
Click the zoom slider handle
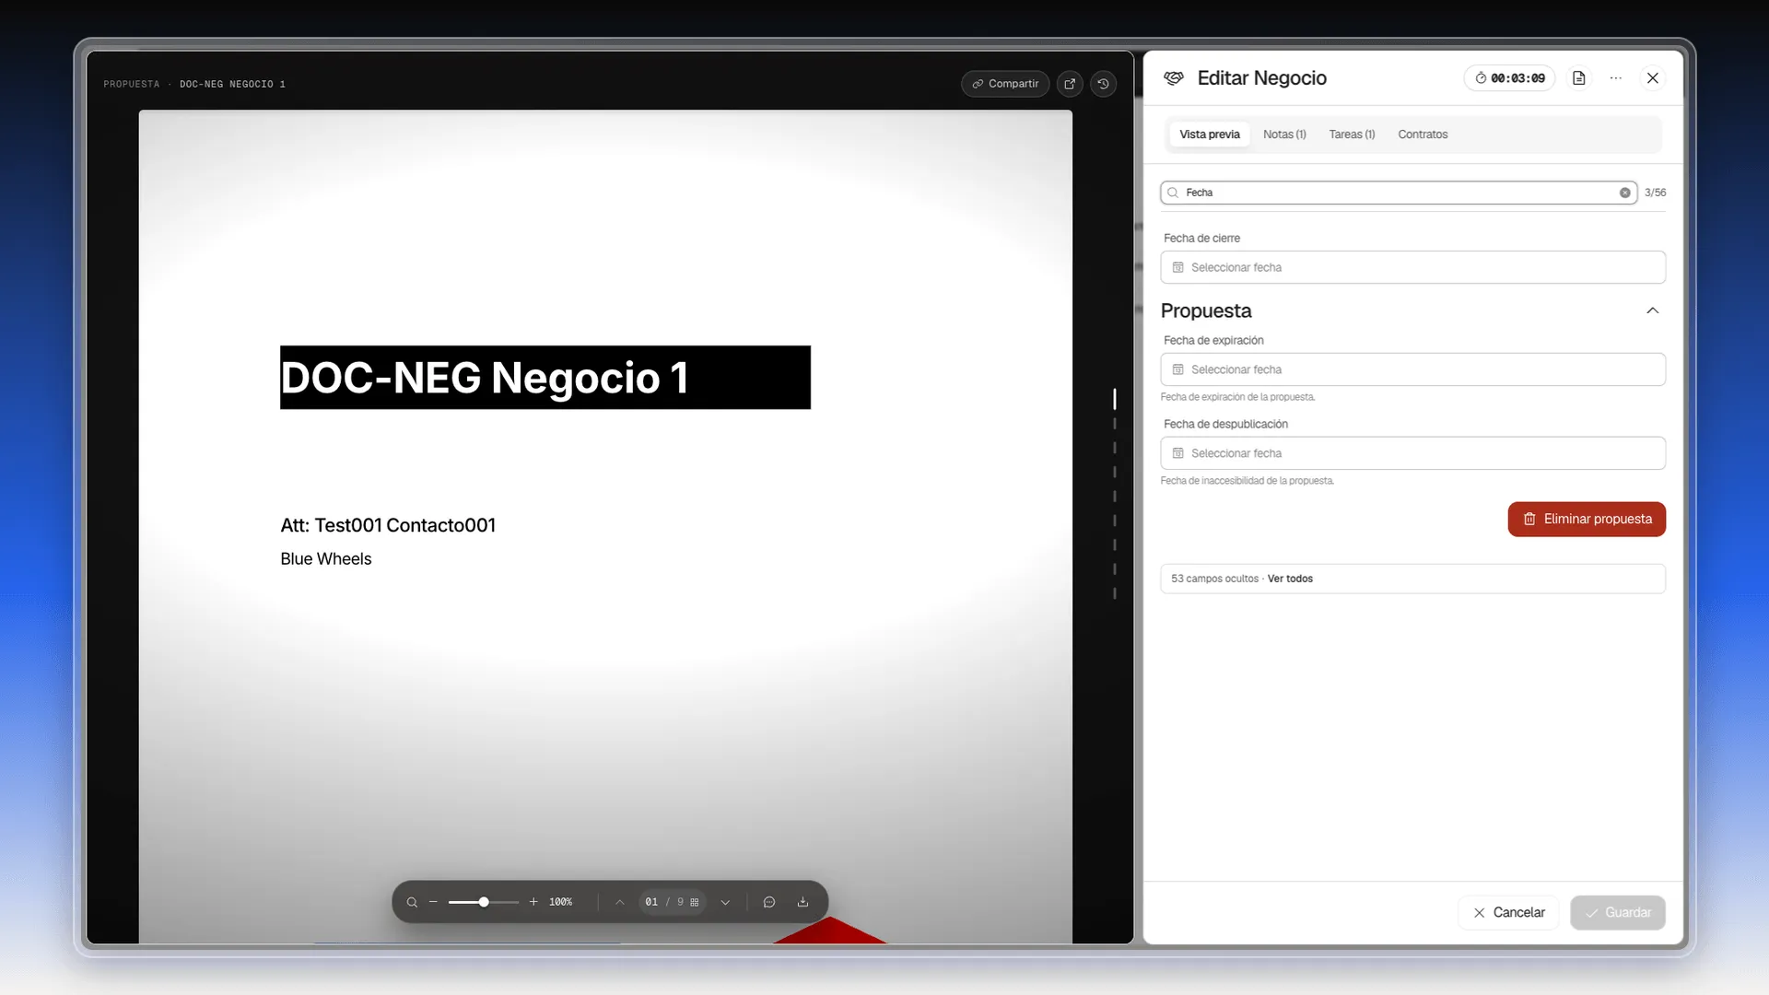pyautogui.click(x=484, y=903)
